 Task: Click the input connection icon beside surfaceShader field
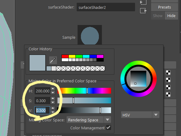coord(143,2)
